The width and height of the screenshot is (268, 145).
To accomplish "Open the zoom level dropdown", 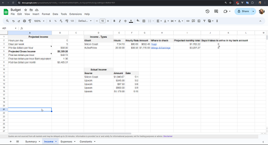I will [x=39, y=21].
